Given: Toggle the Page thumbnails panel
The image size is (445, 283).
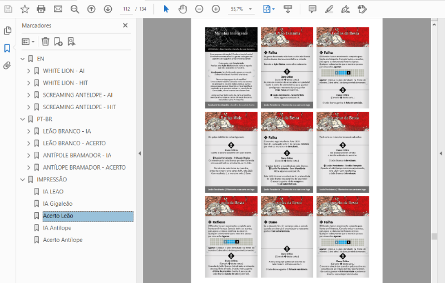Looking at the screenshot, I should coord(7,31).
